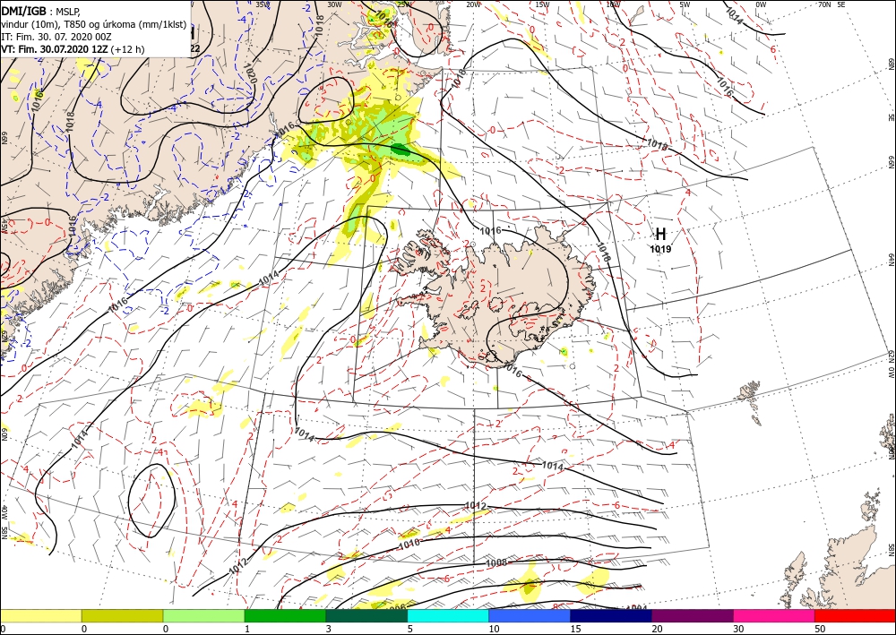Screen dimensions: 896x635
Task: Select the 'VT: Fim. 30.07.2020 12Z (+12 h)' line
Action: 73,49
